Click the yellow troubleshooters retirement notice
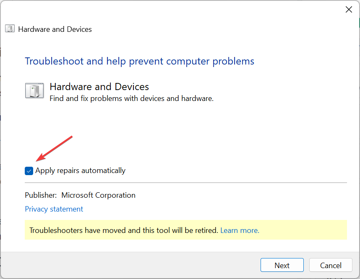The height and width of the screenshot is (279, 360). (186, 230)
